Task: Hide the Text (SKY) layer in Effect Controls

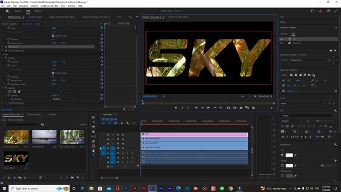Action: (6, 47)
